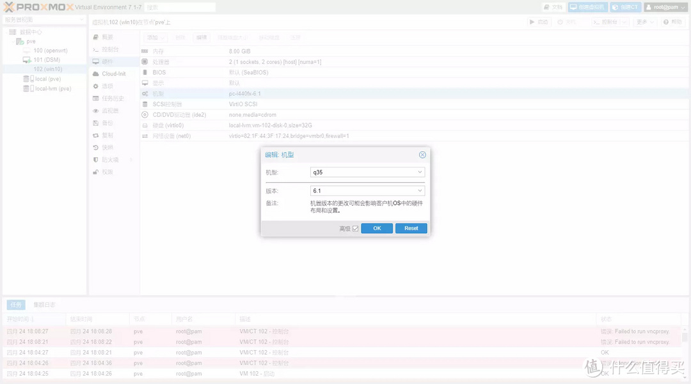Viewport: 691px width, 384px height.
Task: Sort by the 用户名 column header
Action: coord(204,319)
